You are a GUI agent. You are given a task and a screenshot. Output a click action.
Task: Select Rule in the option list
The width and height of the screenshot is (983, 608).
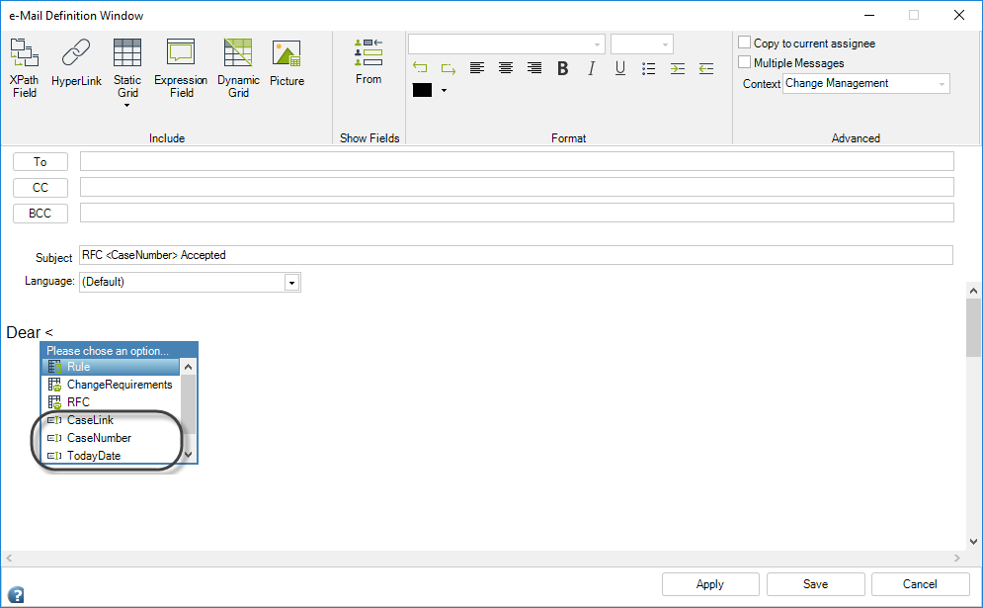tap(111, 367)
